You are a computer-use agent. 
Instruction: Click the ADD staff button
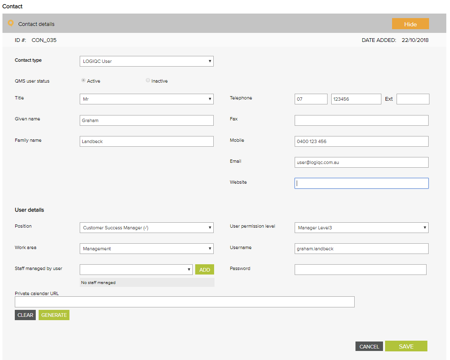point(205,270)
